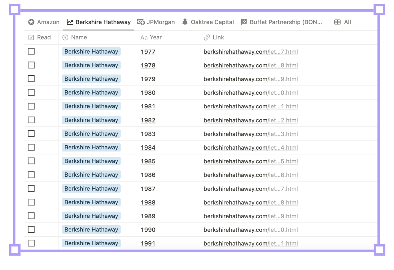Screen dimensions: 394x270
Task: Open the Name column header menu
Action: pos(98,37)
